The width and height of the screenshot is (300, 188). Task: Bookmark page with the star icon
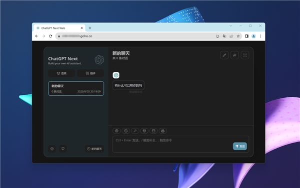(238, 36)
